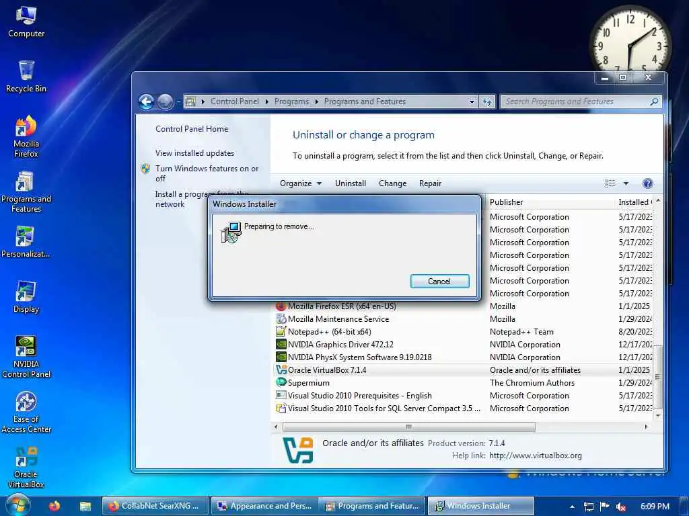Screen dimensions: 689x516
Task: Open pinned Firefox icon on taskbar
Action: (55, 506)
